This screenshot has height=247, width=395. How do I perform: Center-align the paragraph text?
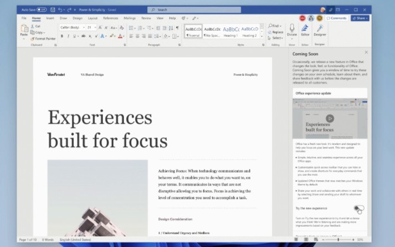[x=138, y=36]
